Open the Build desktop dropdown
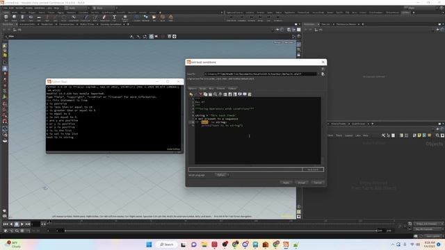 [x=76, y=8]
